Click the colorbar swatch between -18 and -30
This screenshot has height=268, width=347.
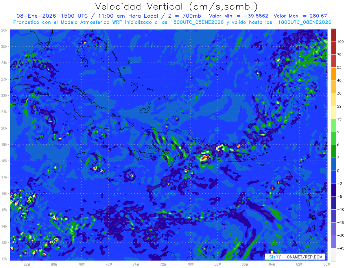pyautogui.click(x=333, y=229)
